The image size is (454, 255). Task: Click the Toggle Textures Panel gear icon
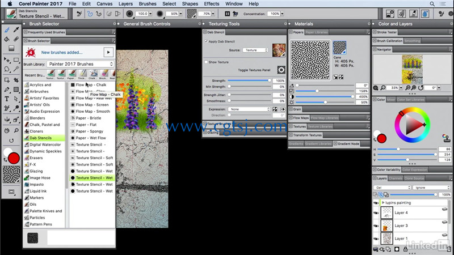pyautogui.click(x=281, y=70)
